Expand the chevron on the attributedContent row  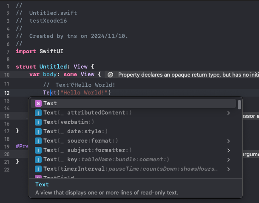pyautogui.click(x=228, y=113)
